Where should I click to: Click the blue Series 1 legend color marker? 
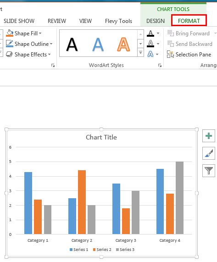(x=71, y=250)
